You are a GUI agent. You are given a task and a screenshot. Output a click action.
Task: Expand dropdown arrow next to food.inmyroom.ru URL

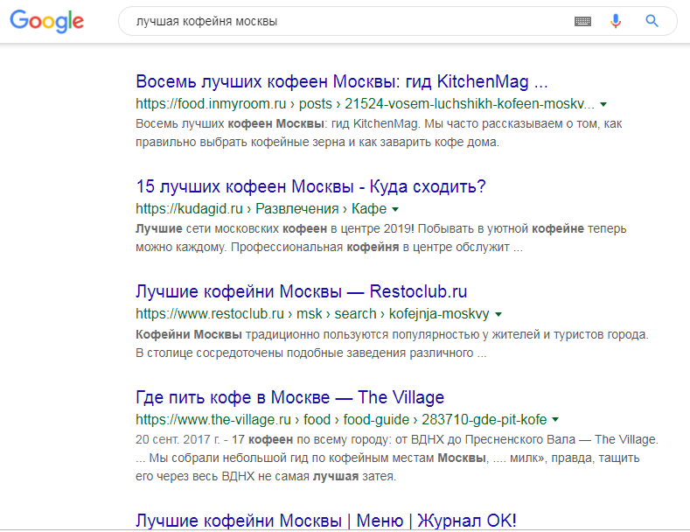(603, 104)
